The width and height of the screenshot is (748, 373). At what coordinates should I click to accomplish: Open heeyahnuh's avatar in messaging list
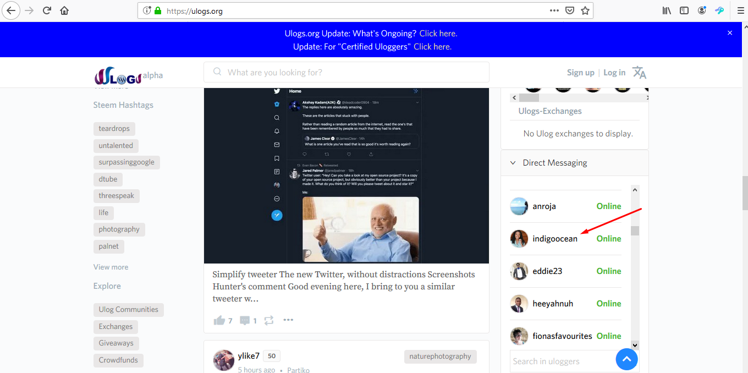(x=519, y=304)
